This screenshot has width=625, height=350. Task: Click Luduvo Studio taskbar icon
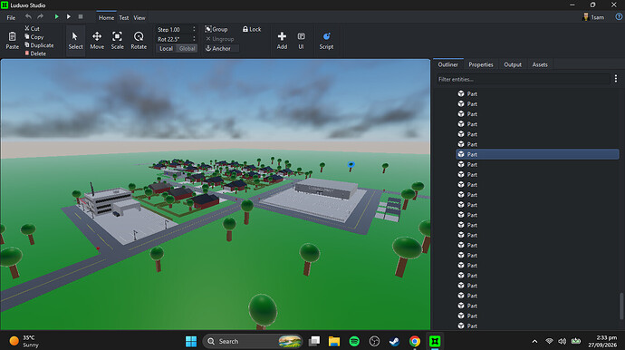pos(435,341)
